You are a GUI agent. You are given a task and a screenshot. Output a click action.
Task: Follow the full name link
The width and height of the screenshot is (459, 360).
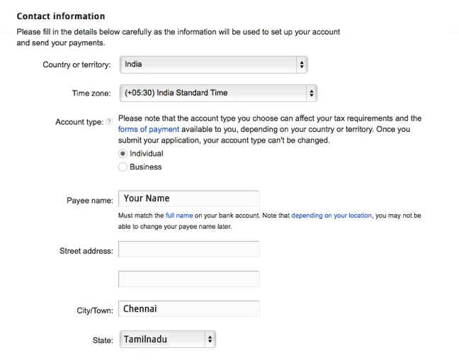click(x=178, y=215)
